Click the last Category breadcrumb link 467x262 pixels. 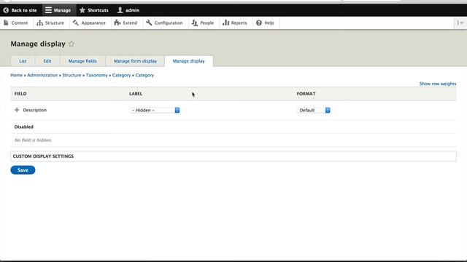pos(144,75)
